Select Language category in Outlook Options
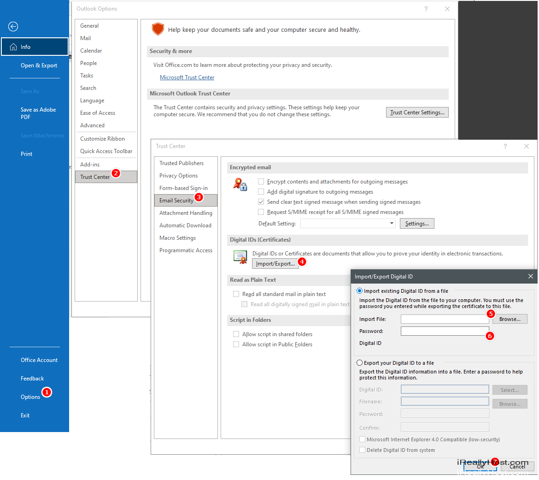Viewport: 539px width, 480px height. pyautogui.click(x=106, y=101)
